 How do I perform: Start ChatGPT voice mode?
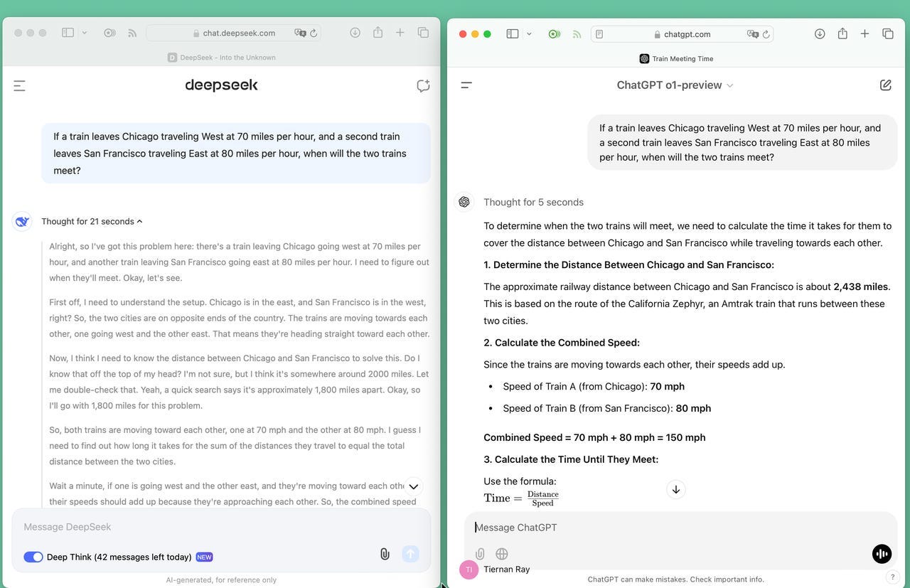[x=882, y=554]
